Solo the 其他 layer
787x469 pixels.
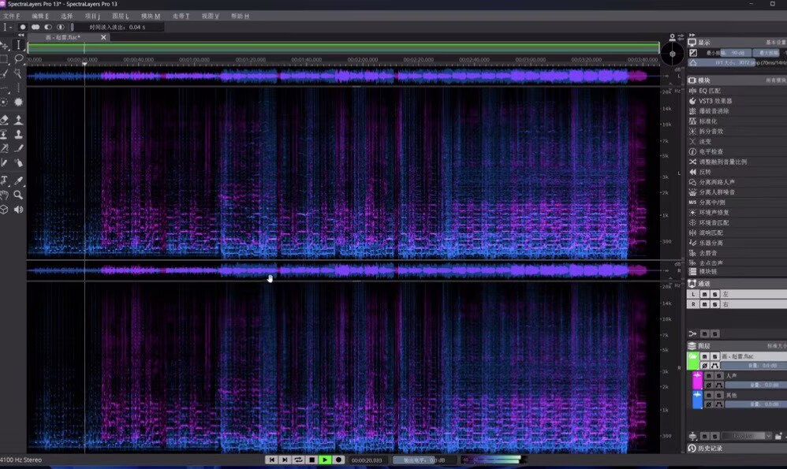[x=718, y=395]
